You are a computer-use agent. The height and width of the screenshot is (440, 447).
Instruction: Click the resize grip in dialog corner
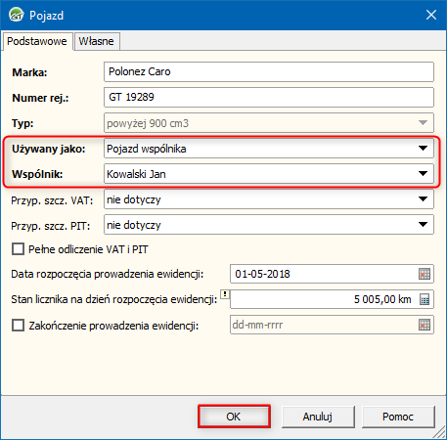[x=440, y=433]
